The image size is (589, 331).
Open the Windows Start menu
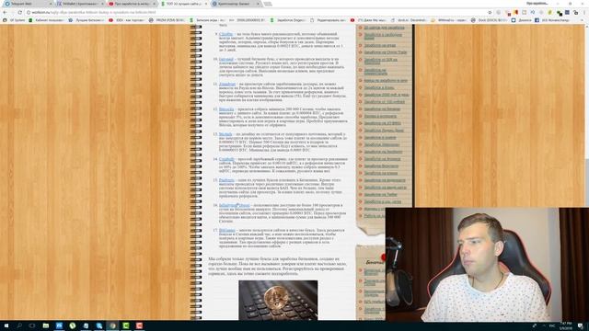pyautogui.click(x=6, y=325)
